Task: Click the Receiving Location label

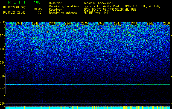Action: (x=64, y=6)
